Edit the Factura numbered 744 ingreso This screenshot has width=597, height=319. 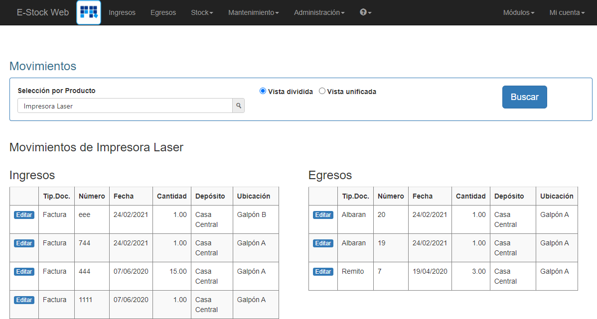(24, 243)
